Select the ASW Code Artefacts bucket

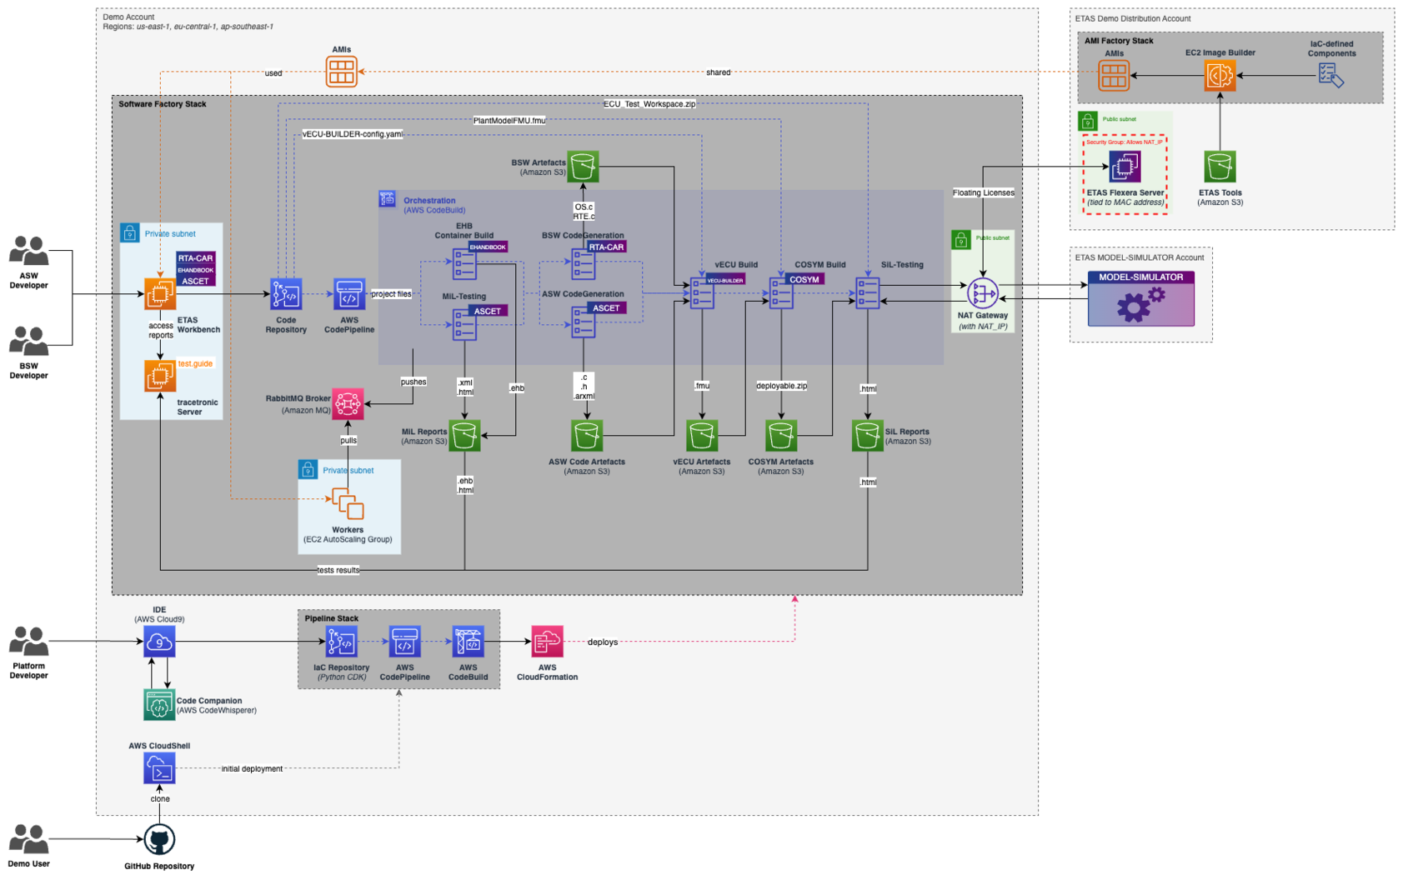(587, 435)
